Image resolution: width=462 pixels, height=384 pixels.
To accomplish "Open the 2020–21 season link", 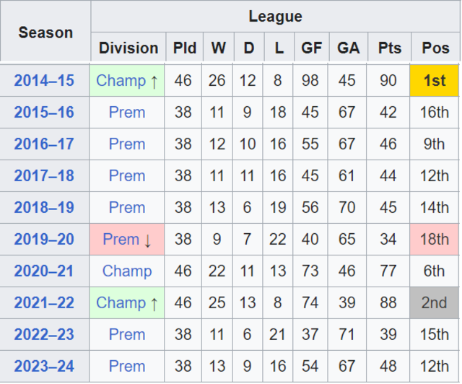I will click(44, 271).
